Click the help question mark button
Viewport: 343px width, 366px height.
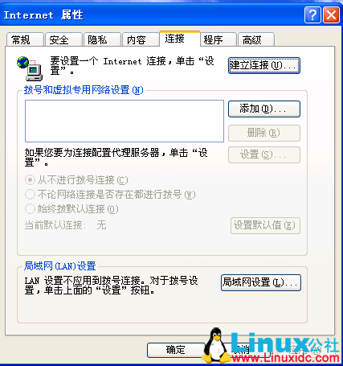312,15
